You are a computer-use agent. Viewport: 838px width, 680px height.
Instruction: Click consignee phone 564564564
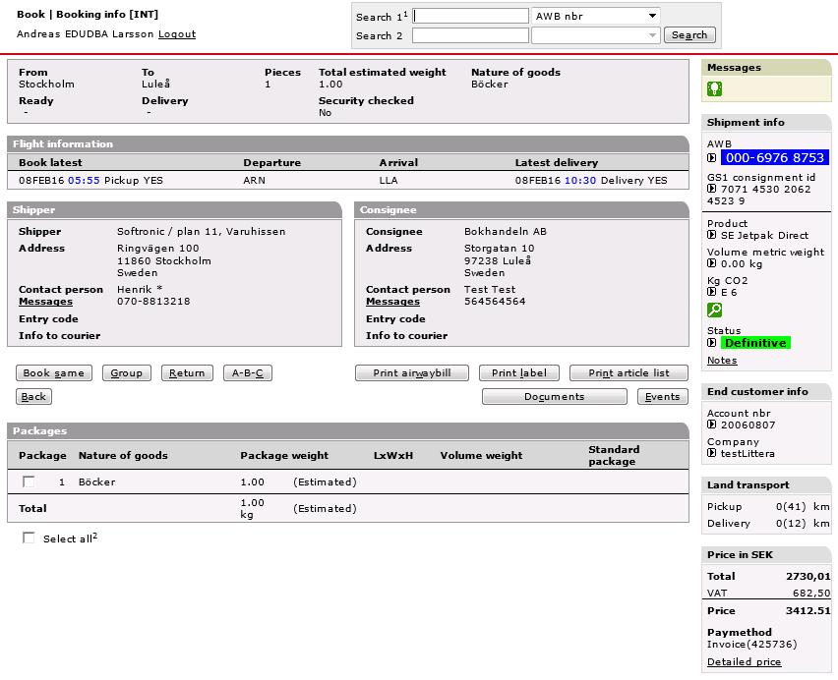tap(495, 302)
